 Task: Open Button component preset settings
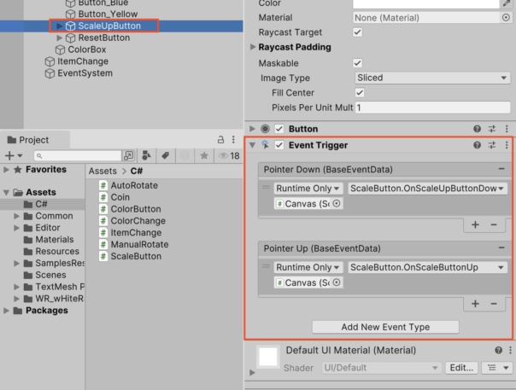(x=492, y=129)
